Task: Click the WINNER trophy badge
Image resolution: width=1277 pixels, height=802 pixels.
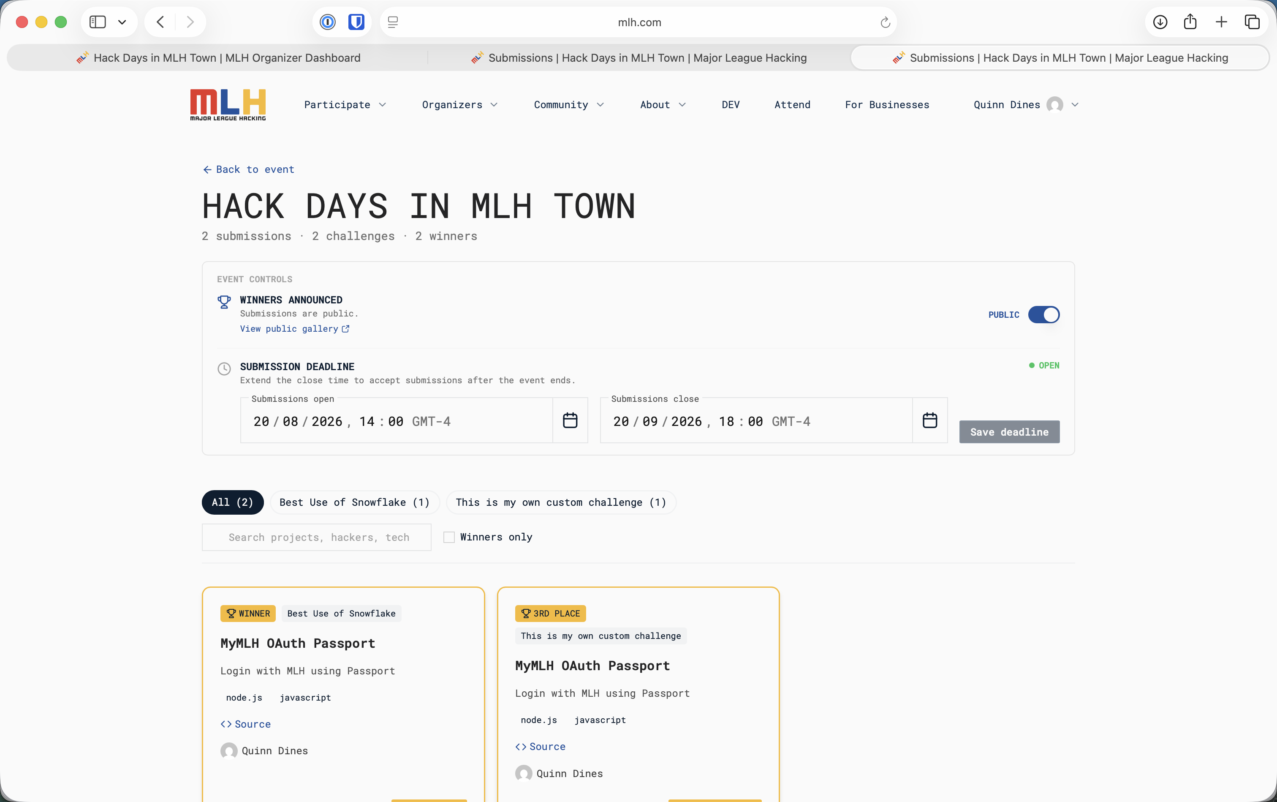Action: [247, 613]
